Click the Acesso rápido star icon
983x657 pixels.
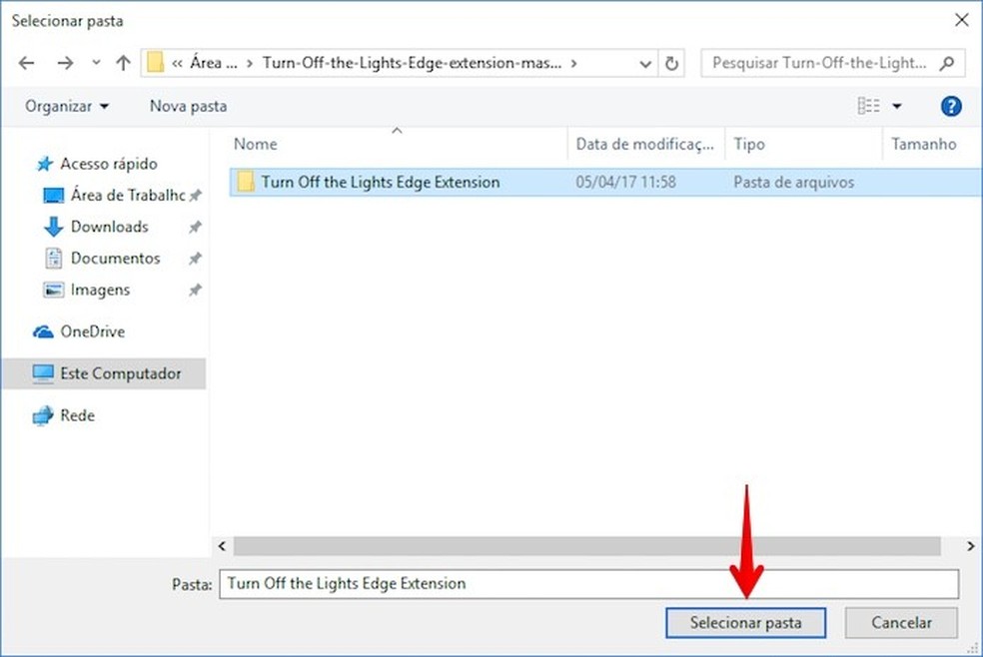(45, 164)
